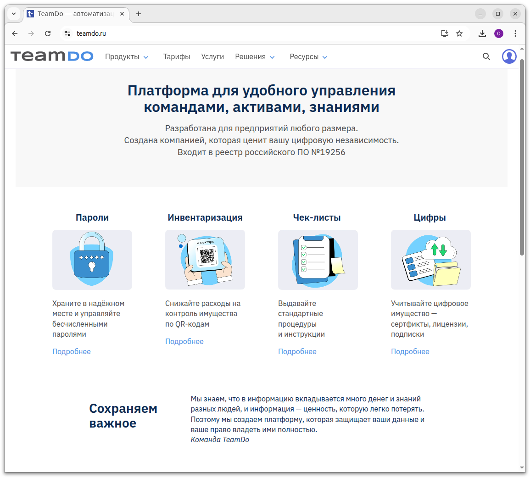Bookmark this page with star icon
This screenshot has width=530, height=478.
tap(459, 33)
